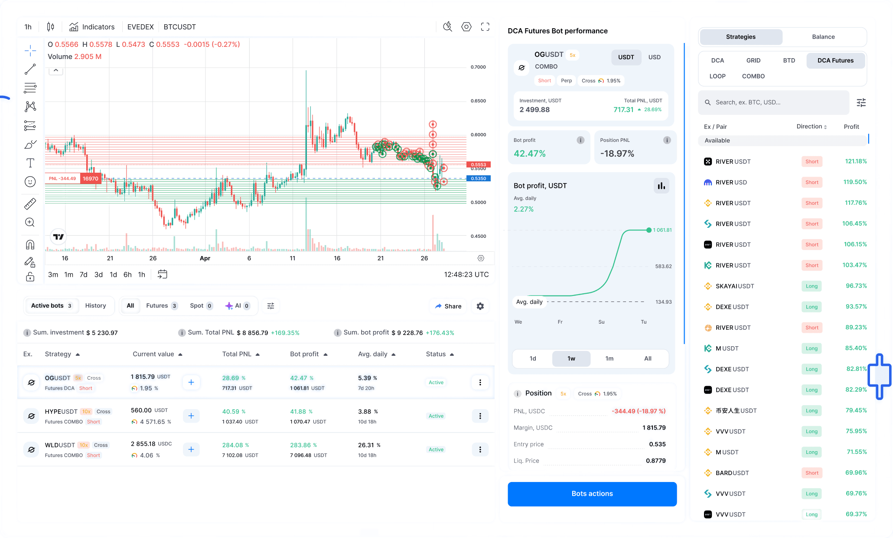Switch to the History tab

[x=95, y=306]
